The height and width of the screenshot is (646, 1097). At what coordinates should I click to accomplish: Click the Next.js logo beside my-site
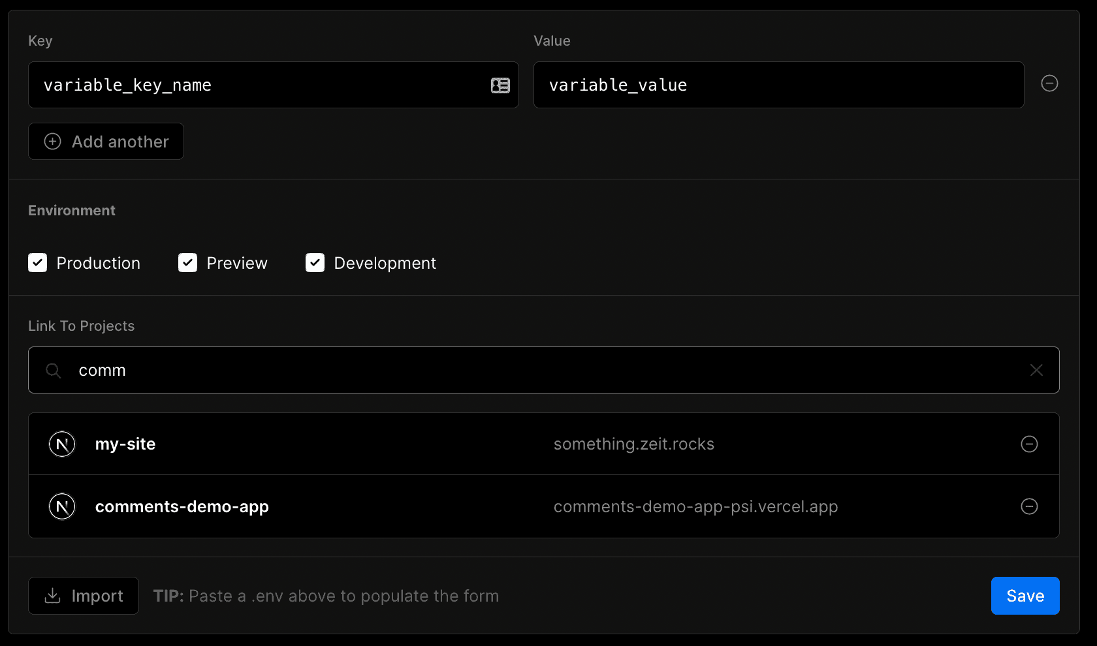62,444
